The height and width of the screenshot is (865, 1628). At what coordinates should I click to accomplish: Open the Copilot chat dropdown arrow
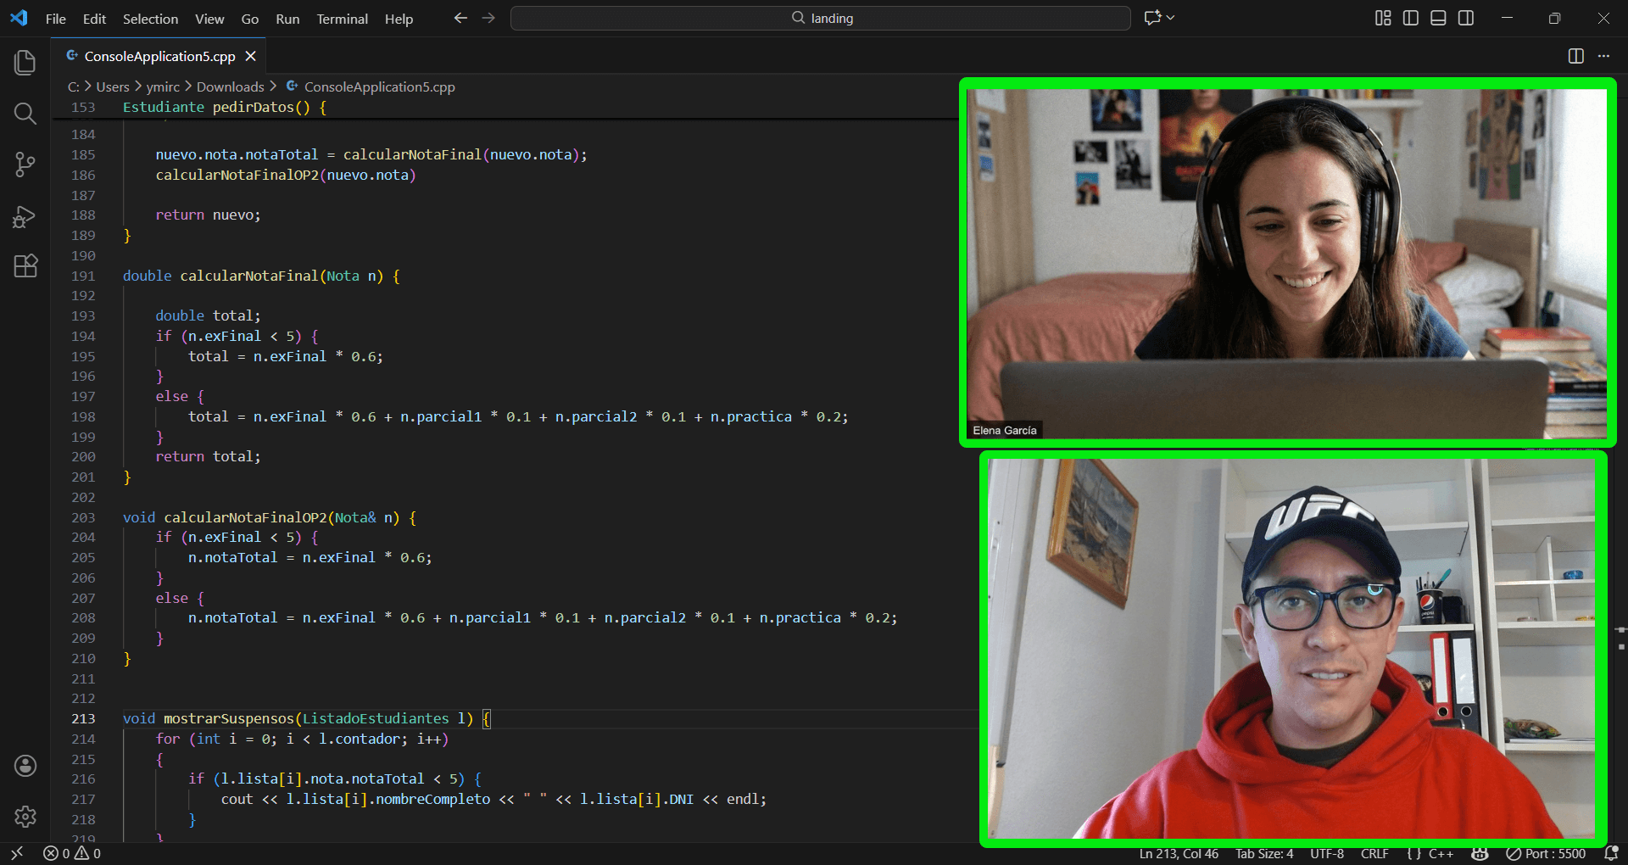pyautogui.click(x=1171, y=18)
